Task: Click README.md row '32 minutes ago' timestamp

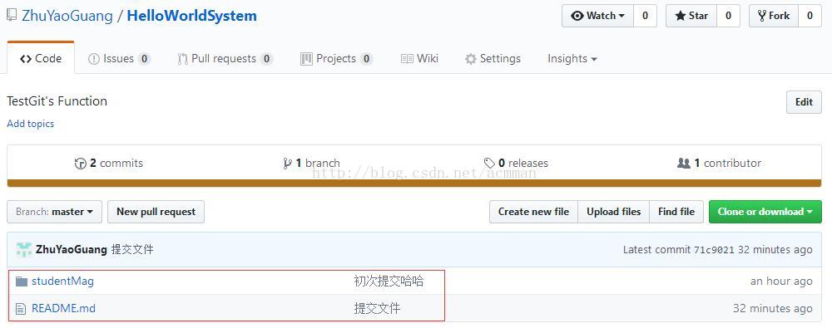Action: 773,308
